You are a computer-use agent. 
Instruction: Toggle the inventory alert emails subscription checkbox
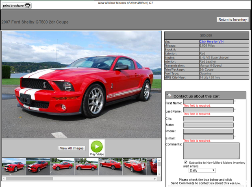186,162
